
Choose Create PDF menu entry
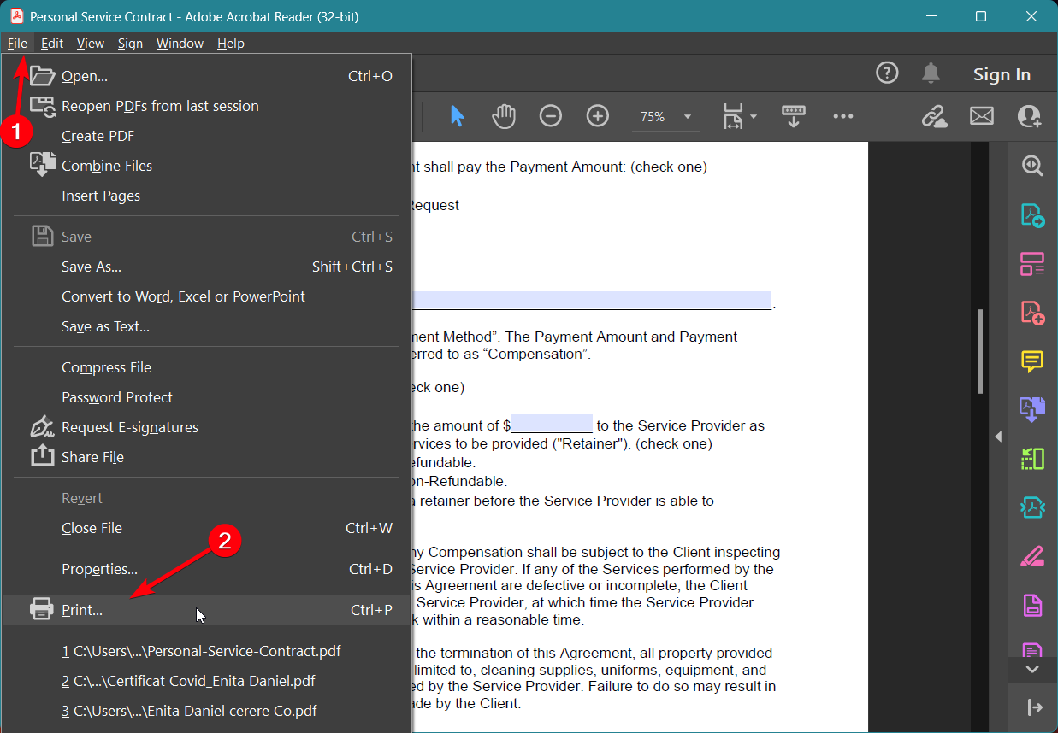click(x=207, y=136)
